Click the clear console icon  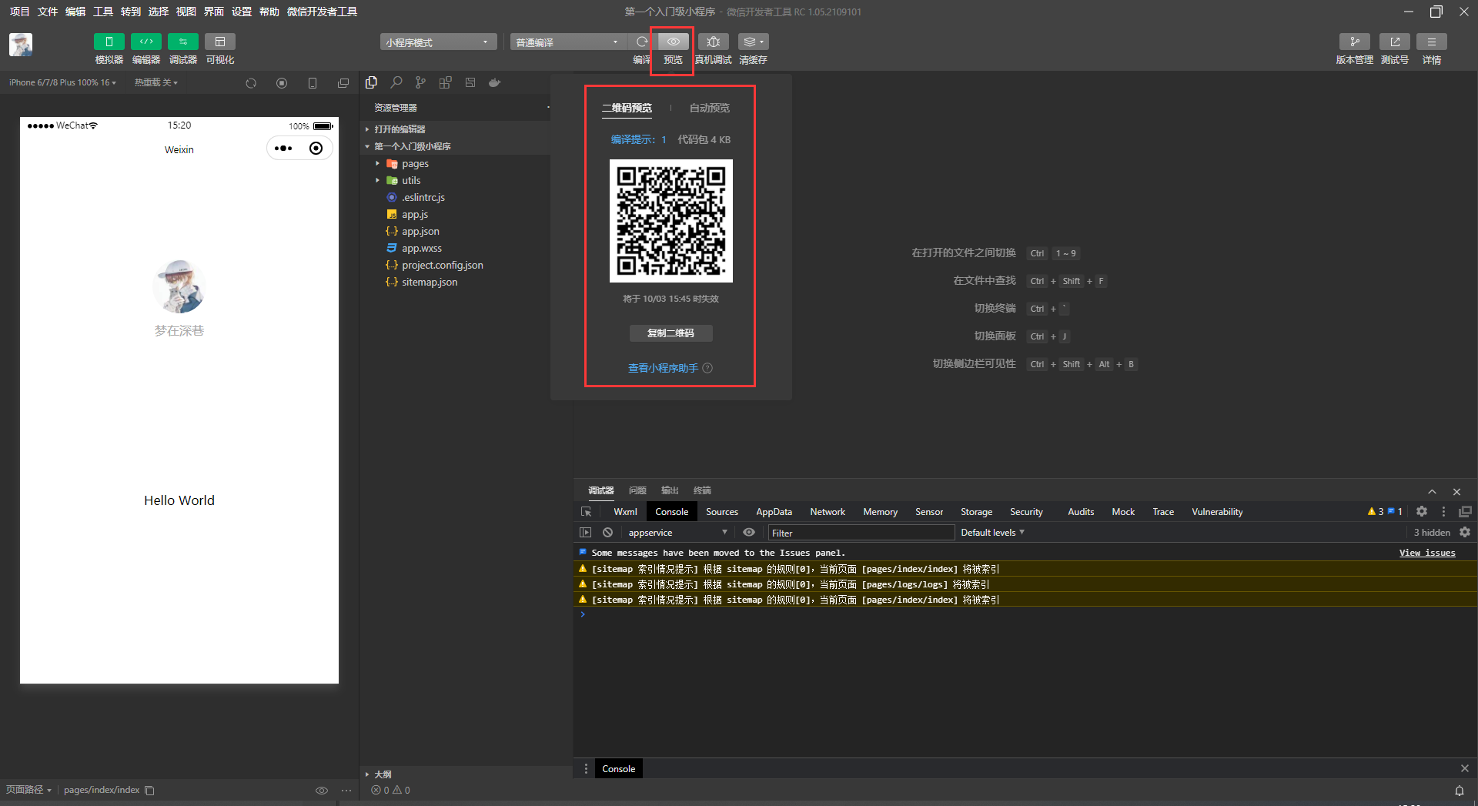coord(607,533)
